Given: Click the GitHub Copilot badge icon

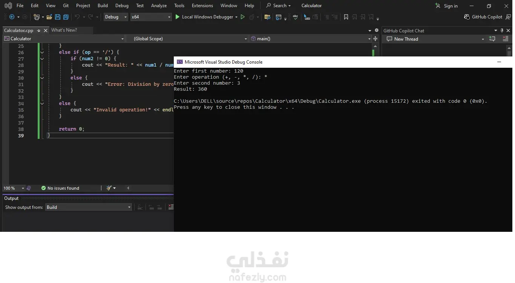Looking at the screenshot, I should coord(467,17).
